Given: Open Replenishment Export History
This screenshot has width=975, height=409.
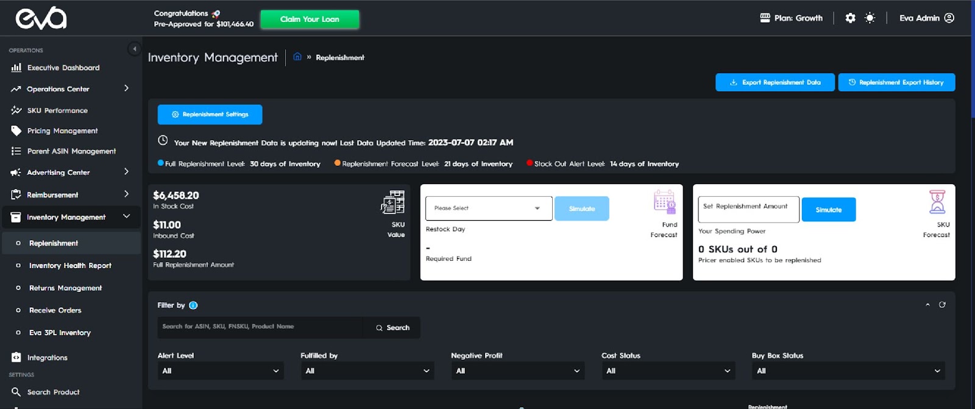Looking at the screenshot, I should click(896, 82).
